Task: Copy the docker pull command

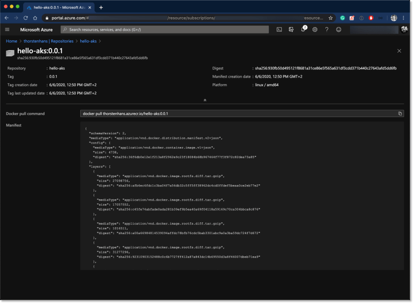Action: [400, 114]
